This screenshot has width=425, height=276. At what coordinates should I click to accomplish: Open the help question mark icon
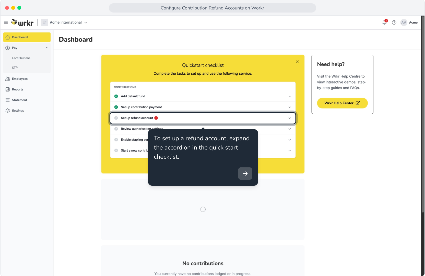pyautogui.click(x=394, y=22)
